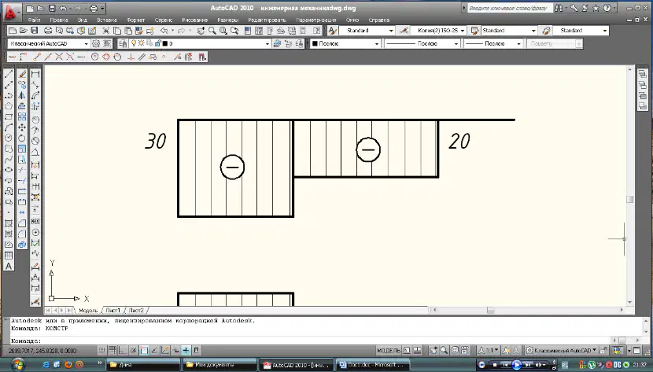653x372 pixels.
Task: Switch to the Лист1 layout tab
Action: (113, 310)
